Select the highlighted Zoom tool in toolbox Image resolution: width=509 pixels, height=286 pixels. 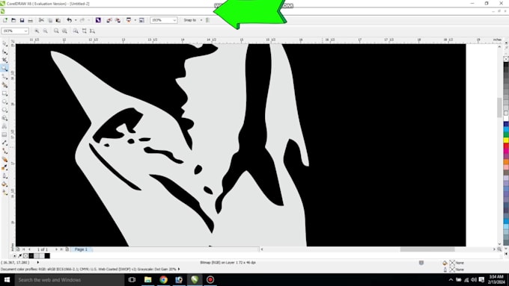coord(4,68)
